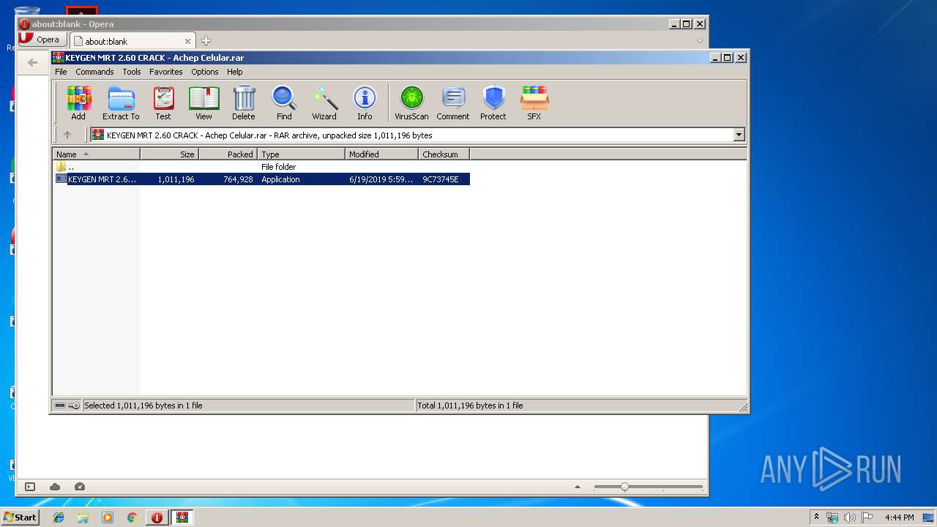Screen dimensions: 937x527
Task: Click the Protect shield icon
Action: [x=493, y=102]
